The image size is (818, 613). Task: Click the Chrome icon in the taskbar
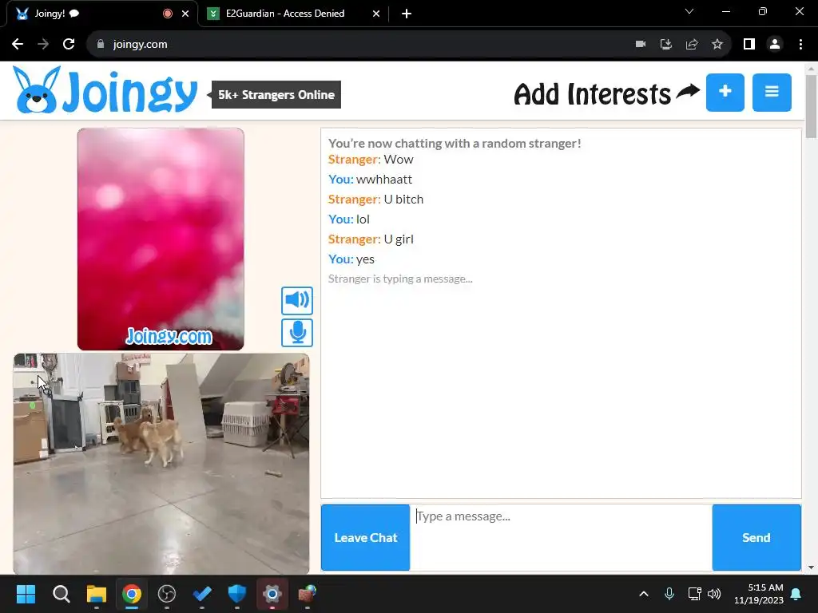(x=132, y=594)
